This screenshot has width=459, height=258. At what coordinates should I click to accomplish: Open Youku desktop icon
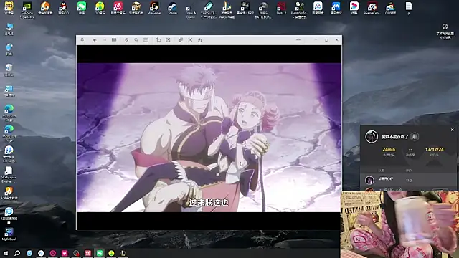[x=354, y=8]
